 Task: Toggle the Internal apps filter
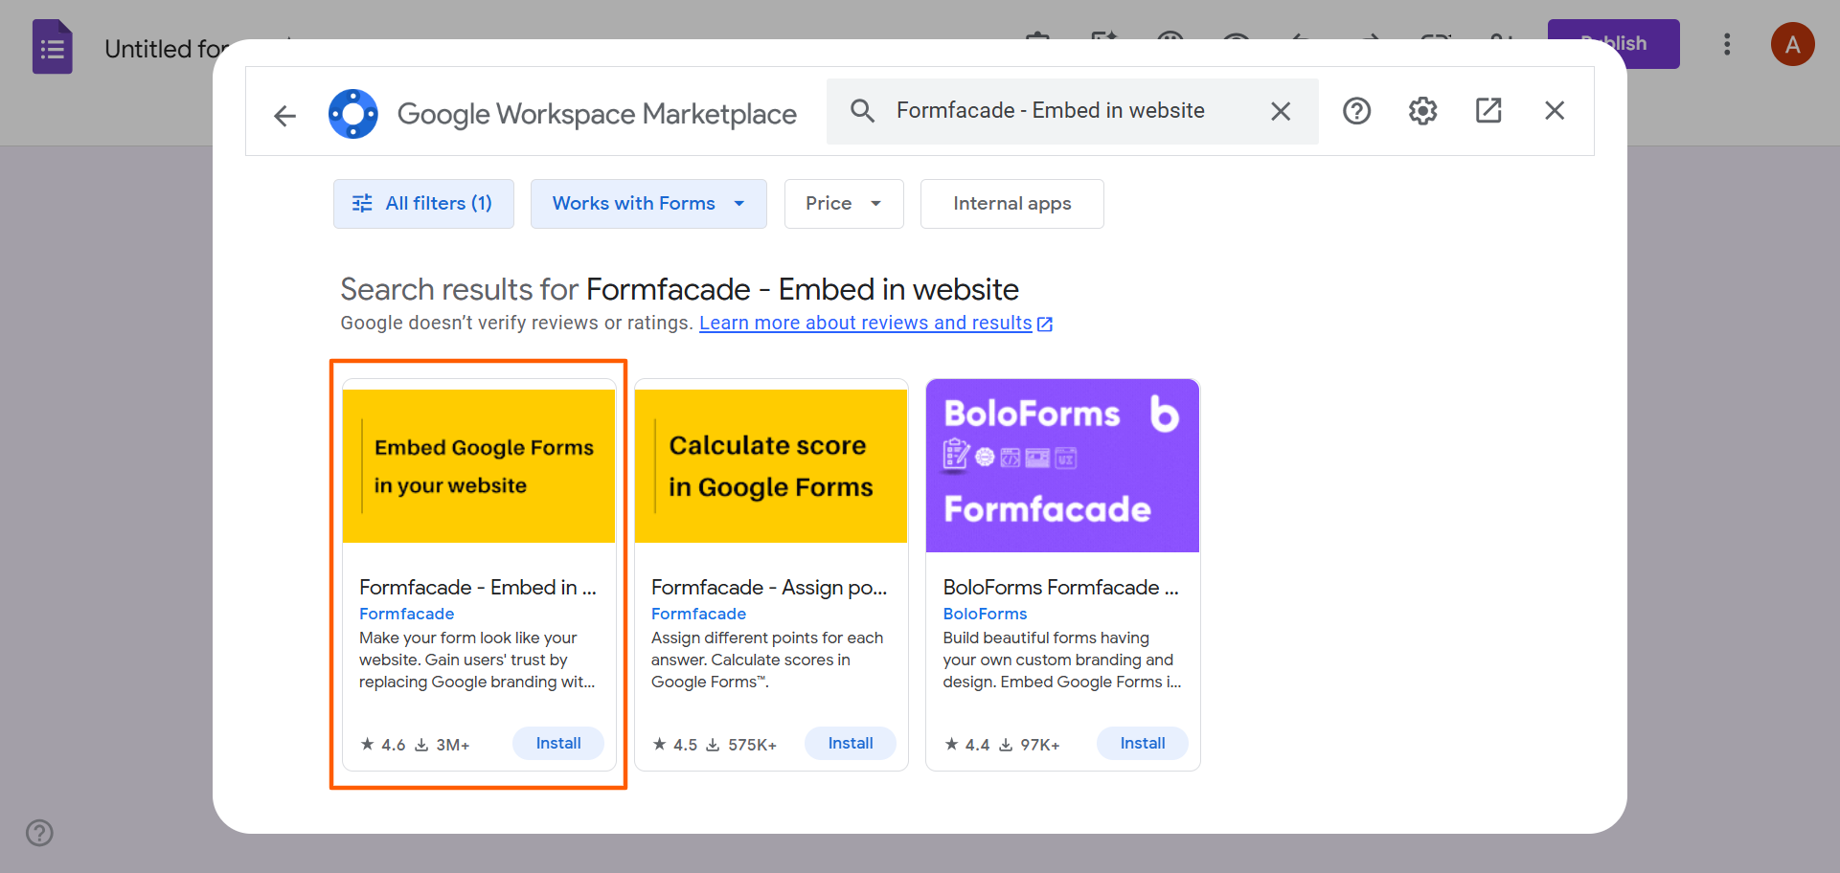(x=1011, y=203)
